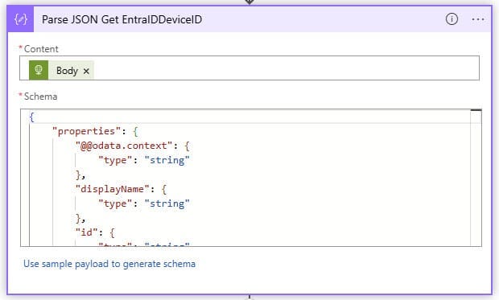Click "string" value under @@odata.context
The image size is (499, 300).
pyautogui.click(x=167, y=160)
